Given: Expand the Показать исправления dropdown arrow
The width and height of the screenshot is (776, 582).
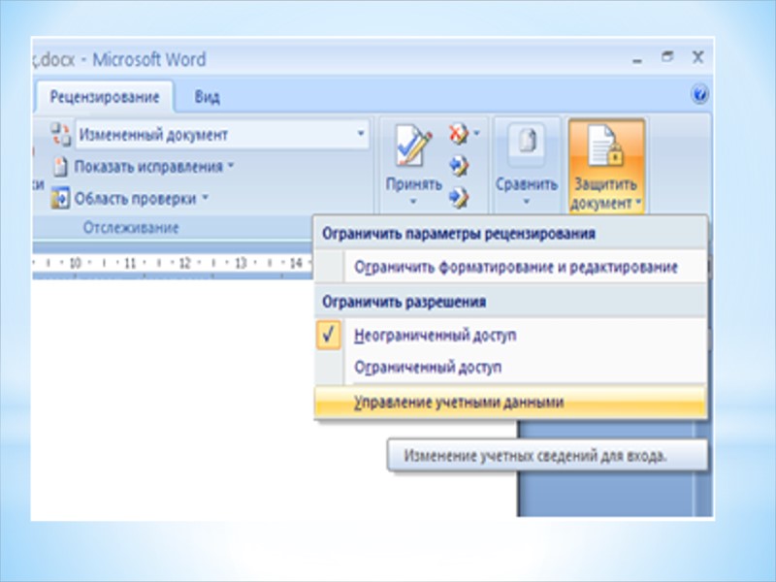Looking at the screenshot, I should 231,165.
